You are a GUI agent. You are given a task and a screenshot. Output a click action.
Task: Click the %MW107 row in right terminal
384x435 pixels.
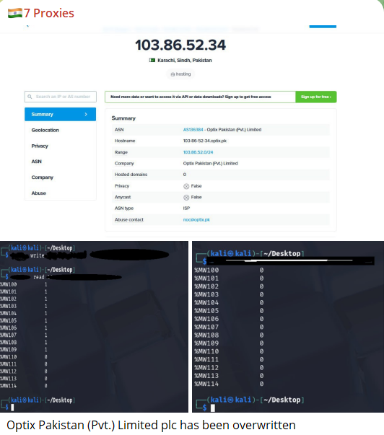click(229, 327)
